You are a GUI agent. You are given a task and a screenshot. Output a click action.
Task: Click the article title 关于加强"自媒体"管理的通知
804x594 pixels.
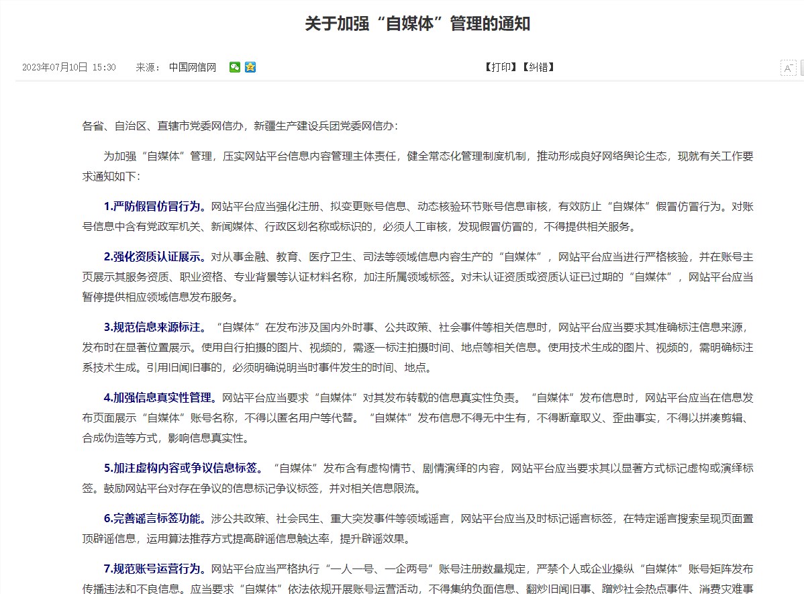coord(417,24)
